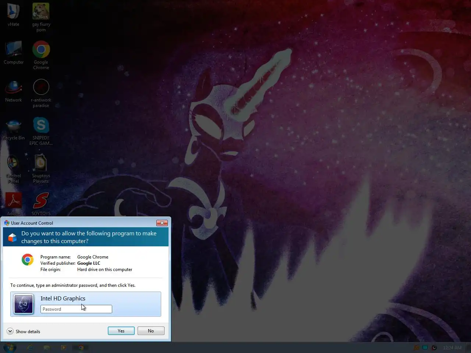Select the SOYTOYS desktop icon
The image size is (471, 353).
[41, 204]
